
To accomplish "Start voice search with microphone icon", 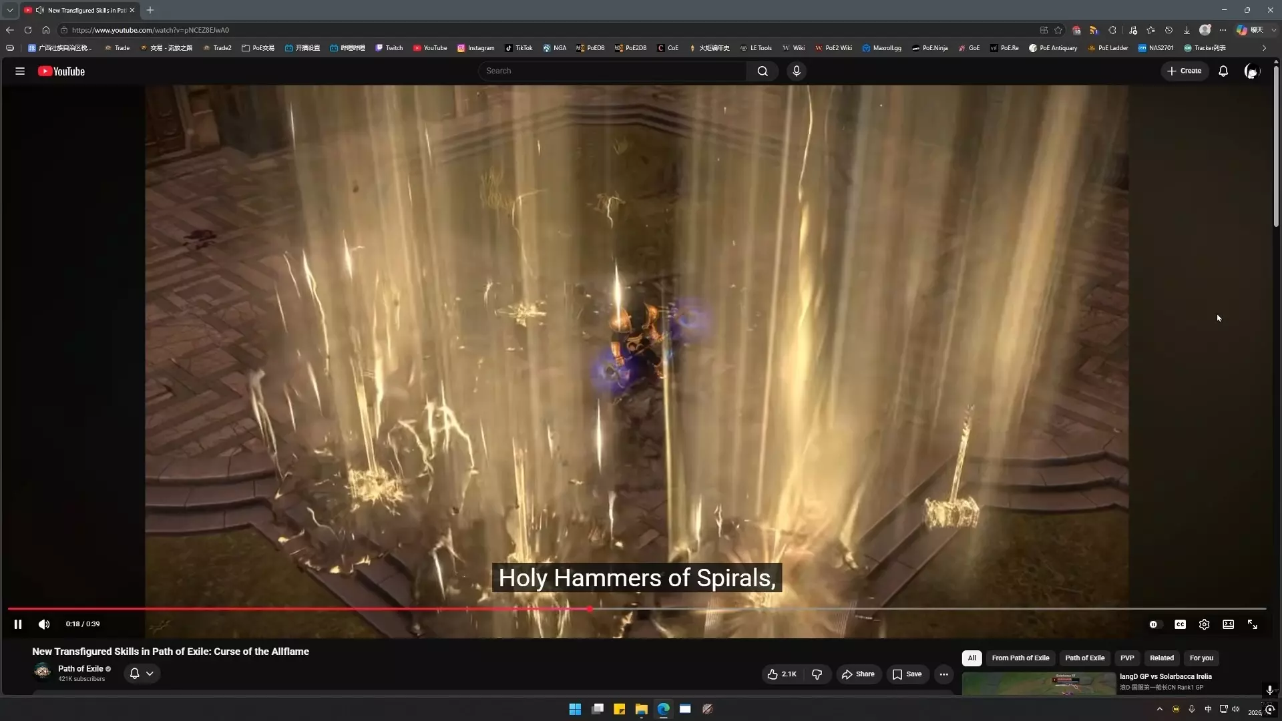I will [797, 71].
